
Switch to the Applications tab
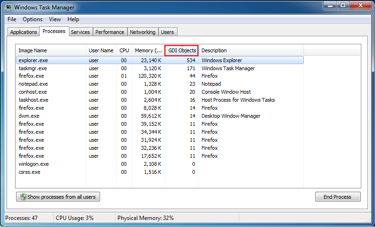[x=24, y=32]
